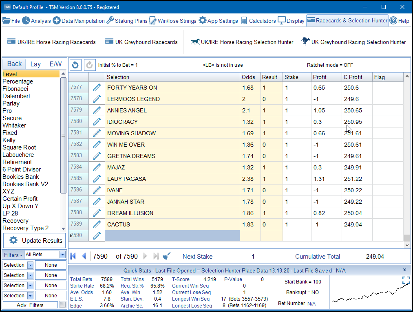
Task: Edit the LADY PAGASA row with pencil icon
Action: click(x=97, y=179)
